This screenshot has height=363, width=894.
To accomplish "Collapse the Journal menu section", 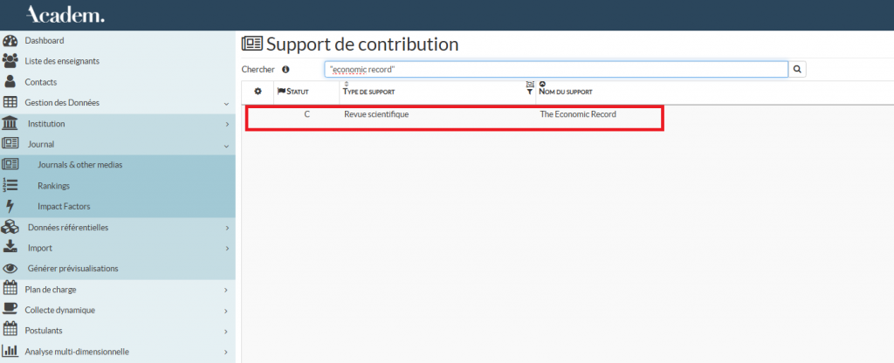I will pos(226,145).
